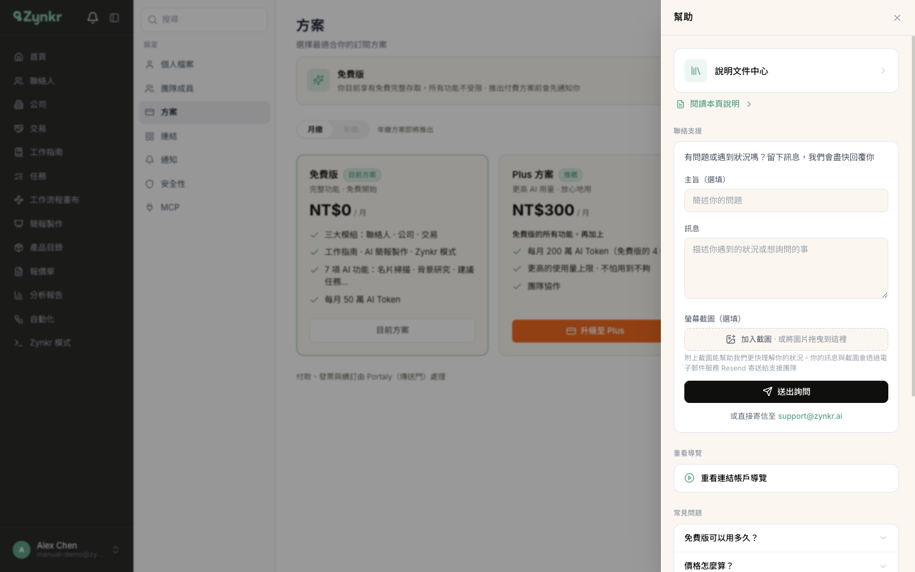Click the paper plane send icon
Screen dimensions: 915x572
tap(768, 392)
